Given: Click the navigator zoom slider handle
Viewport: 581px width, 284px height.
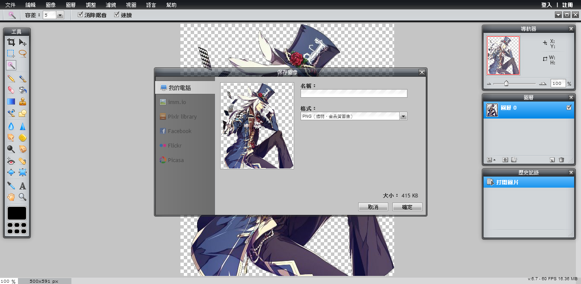Looking at the screenshot, I should pyautogui.click(x=506, y=84).
